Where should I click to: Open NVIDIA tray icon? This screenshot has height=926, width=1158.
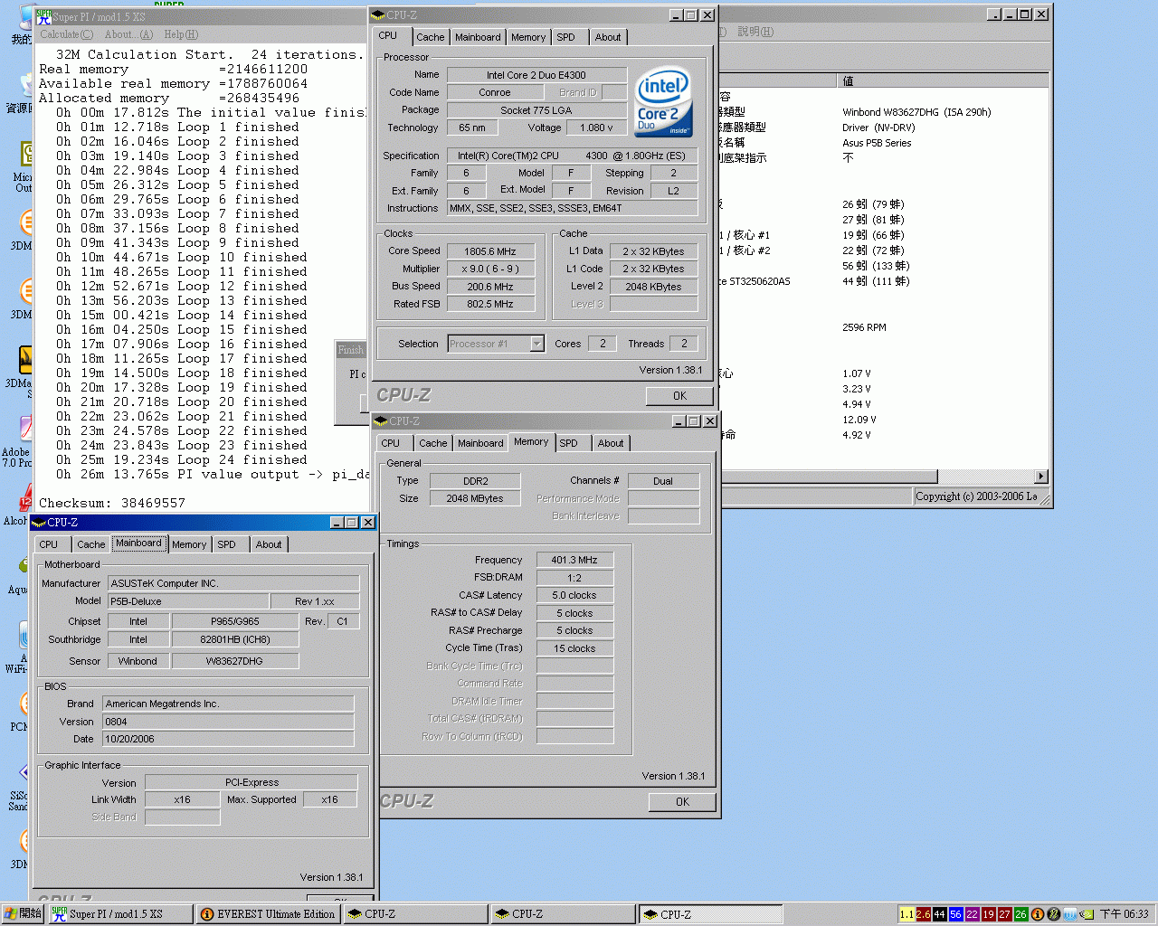[x=1087, y=914]
